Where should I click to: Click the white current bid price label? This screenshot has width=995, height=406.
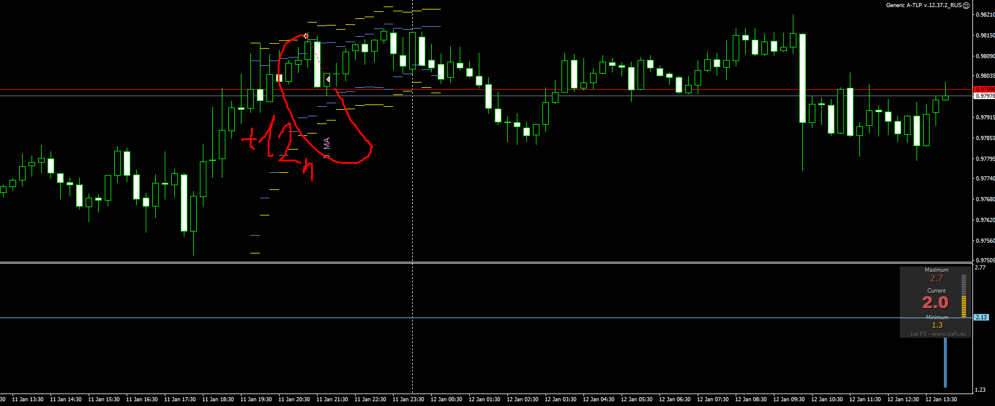click(984, 96)
